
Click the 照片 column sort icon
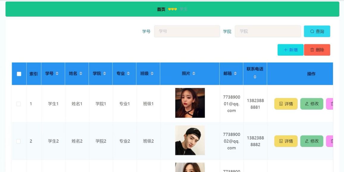tap(194, 74)
